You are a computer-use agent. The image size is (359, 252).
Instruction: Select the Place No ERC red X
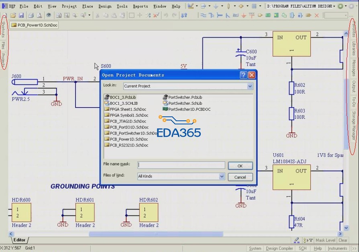pos(317,15)
